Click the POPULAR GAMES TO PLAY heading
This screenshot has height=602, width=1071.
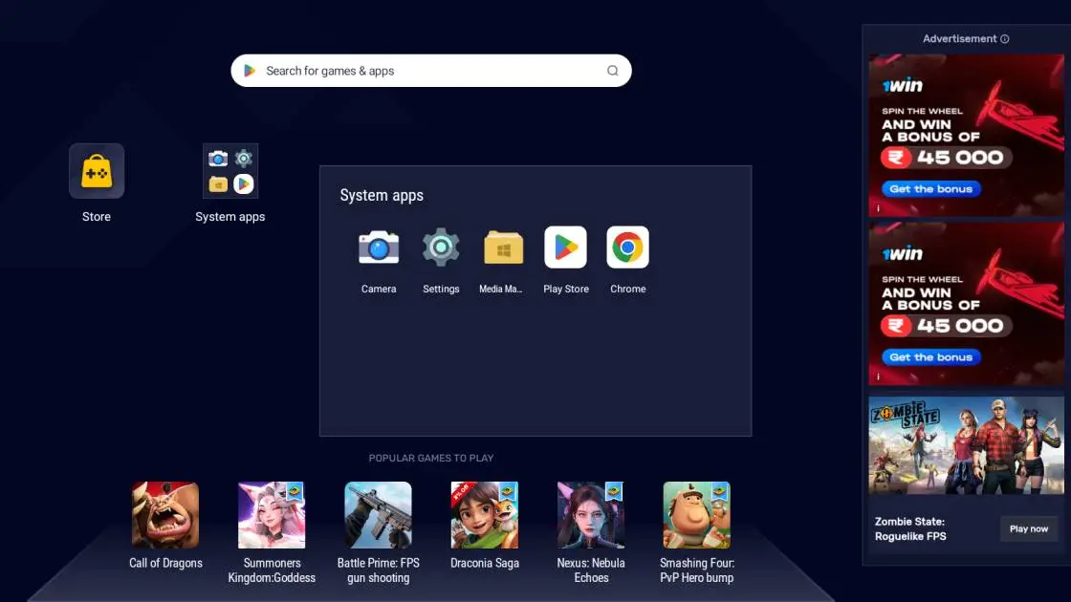[x=431, y=458]
